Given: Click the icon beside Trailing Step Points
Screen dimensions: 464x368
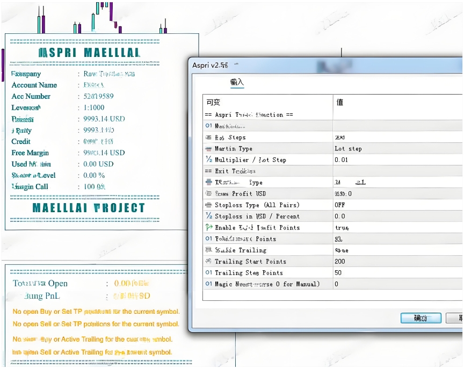Looking at the screenshot, I should pos(209,273).
